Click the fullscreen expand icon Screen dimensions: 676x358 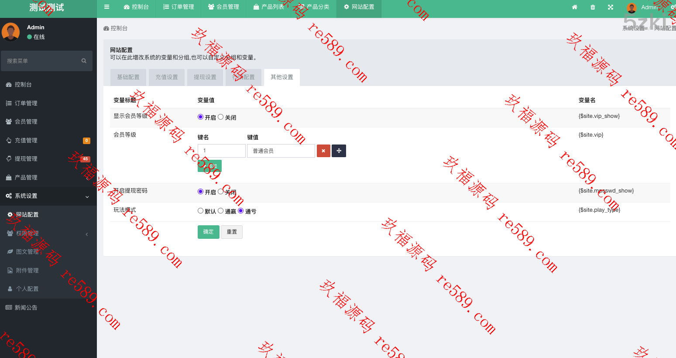611,7
